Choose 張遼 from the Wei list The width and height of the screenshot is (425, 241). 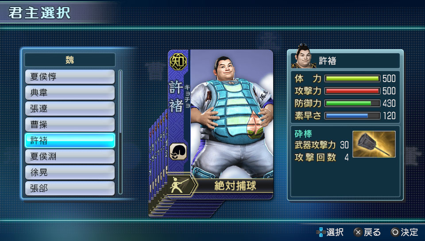click(70, 109)
